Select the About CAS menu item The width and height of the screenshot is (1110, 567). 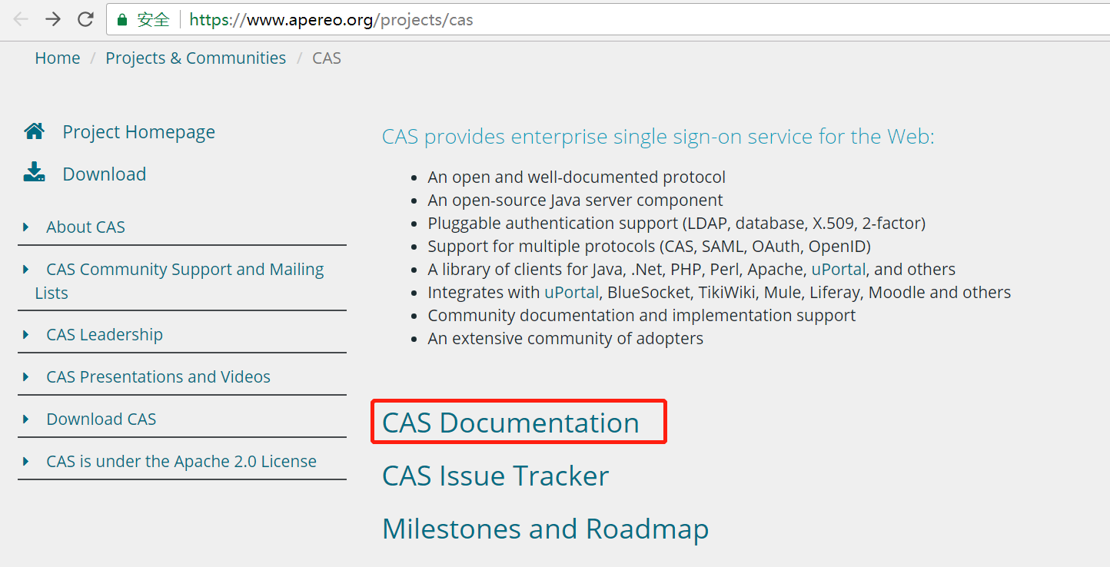point(85,227)
